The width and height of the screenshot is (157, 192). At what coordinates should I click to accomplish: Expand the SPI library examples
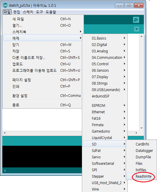click(x=105, y=170)
